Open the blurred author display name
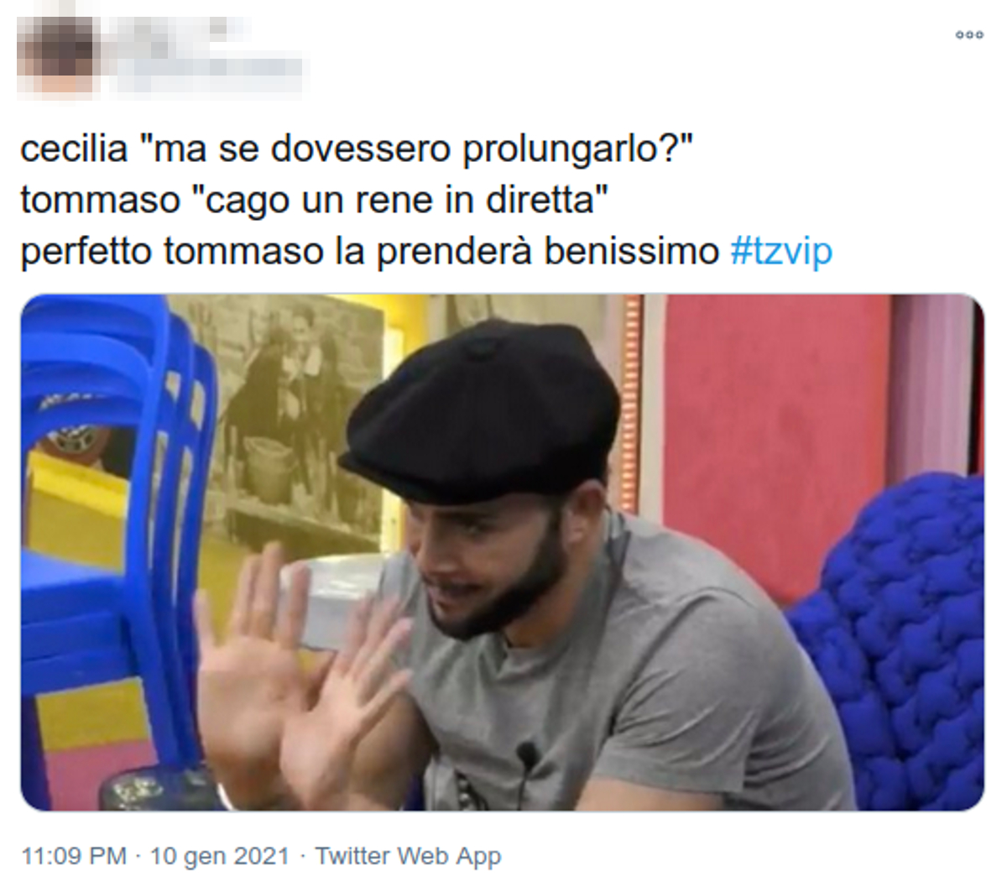This screenshot has height=887, width=1007. tap(180, 32)
